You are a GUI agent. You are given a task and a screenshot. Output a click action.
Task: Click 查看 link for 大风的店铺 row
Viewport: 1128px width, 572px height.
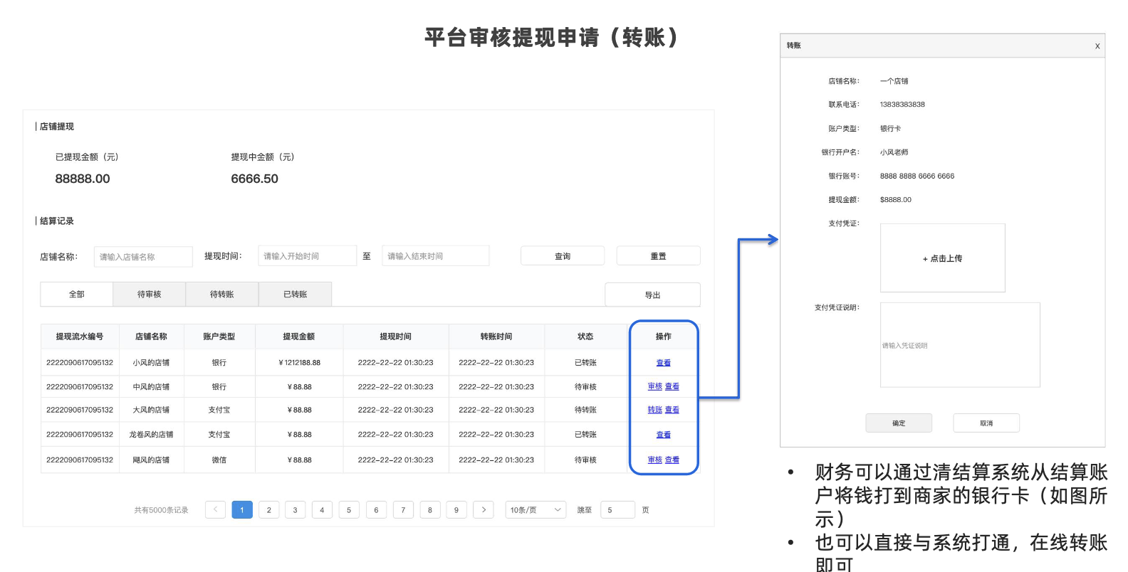(x=672, y=410)
